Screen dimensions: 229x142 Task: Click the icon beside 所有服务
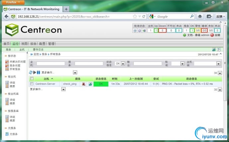click(7, 69)
